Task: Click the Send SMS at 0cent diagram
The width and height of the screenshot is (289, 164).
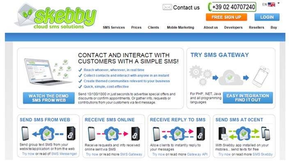Action: [244, 134]
